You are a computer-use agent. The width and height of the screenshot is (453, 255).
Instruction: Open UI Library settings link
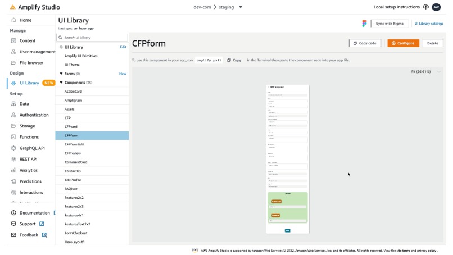click(x=429, y=24)
